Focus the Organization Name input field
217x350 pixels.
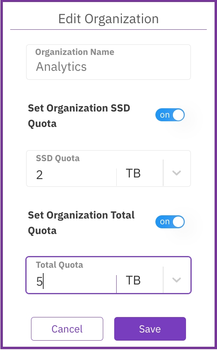tap(108, 62)
